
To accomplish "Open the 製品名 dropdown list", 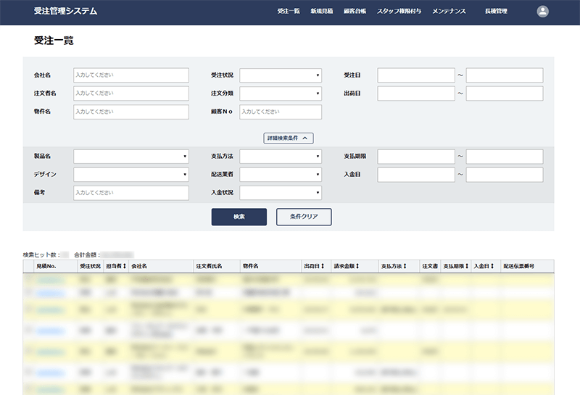I will point(130,157).
